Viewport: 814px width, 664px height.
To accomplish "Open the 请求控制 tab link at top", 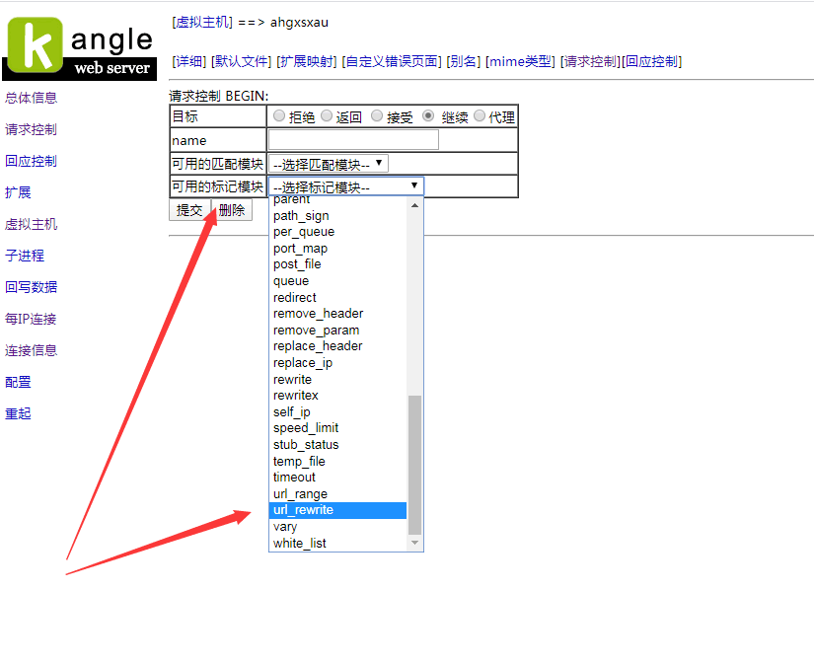I will (589, 61).
